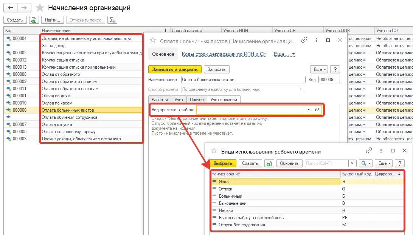This screenshot has height=235, width=413.
Task: Click Записать и закрыть button
Action: tap(175, 69)
